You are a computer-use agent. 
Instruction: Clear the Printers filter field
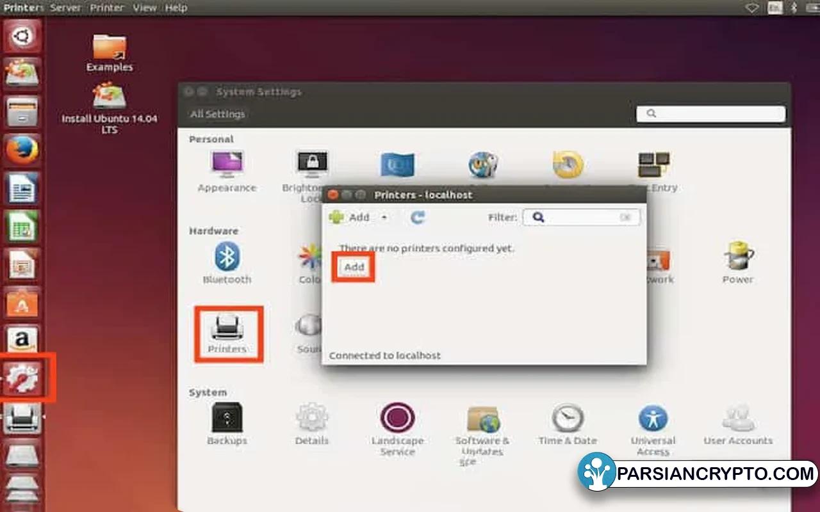626,218
